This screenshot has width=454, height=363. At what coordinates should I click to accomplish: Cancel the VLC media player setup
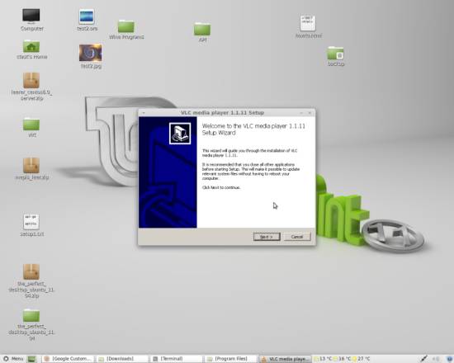point(297,237)
